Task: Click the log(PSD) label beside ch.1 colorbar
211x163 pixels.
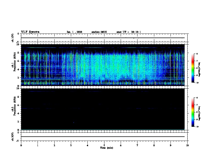Action: (x=199, y=69)
